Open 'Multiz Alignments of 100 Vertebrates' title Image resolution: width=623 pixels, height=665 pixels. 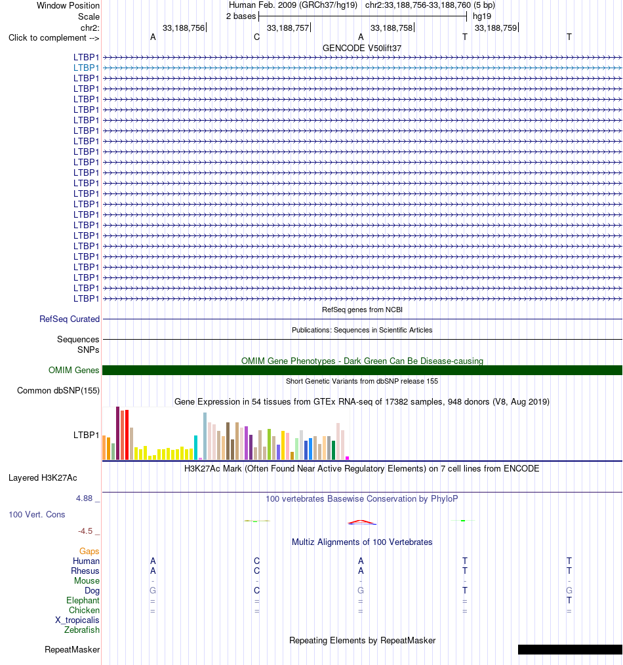click(362, 542)
